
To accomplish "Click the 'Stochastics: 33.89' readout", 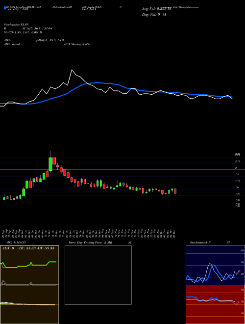I will click(x=17, y=25).
